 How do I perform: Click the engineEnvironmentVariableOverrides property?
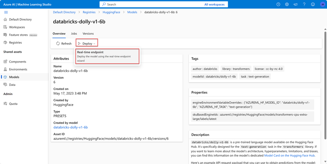pyautogui.click(x=252, y=105)
